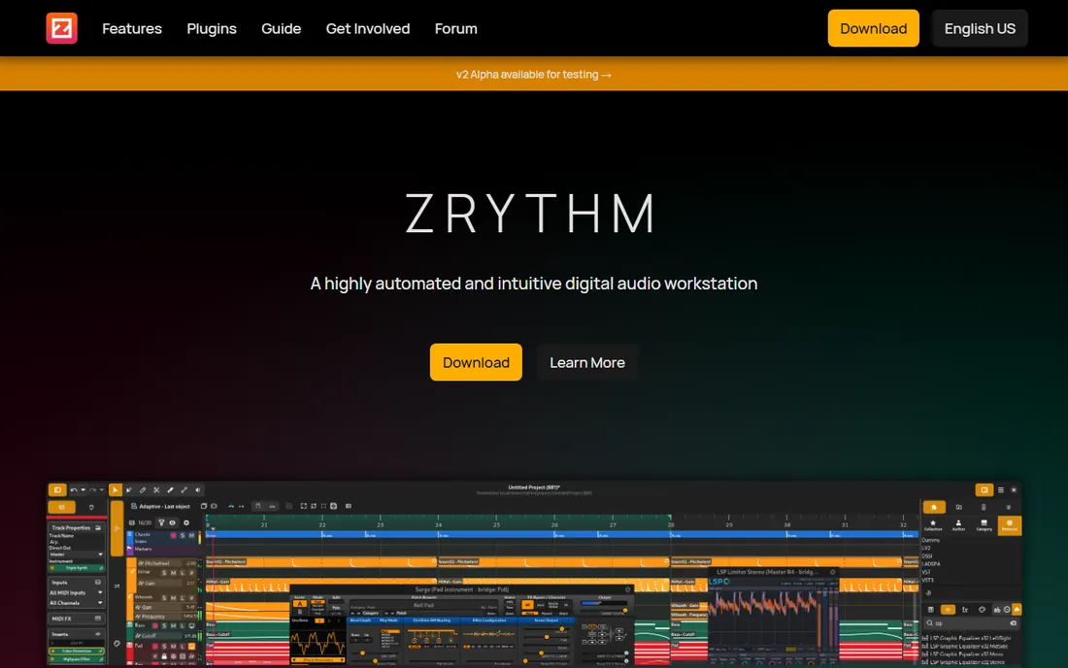Screen dimensions: 1068x668
Task: Click the Adaptive - Last object snap setting
Action: pos(161,507)
